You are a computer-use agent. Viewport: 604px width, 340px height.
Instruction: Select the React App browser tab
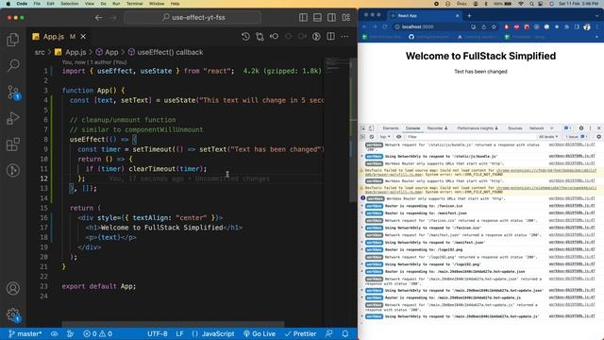(424, 16)
